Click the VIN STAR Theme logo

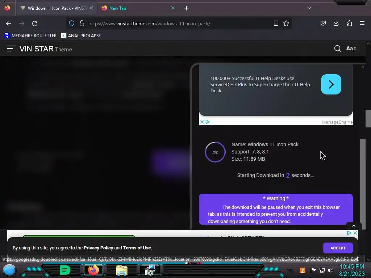(x=46, y=49)
